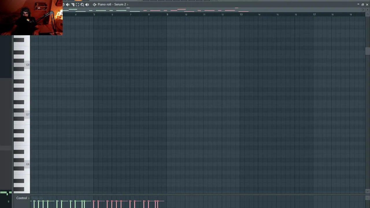Click the scroll up arrow below overview
The width and height of the screenshot is (370, 208).
coord(367,14)
